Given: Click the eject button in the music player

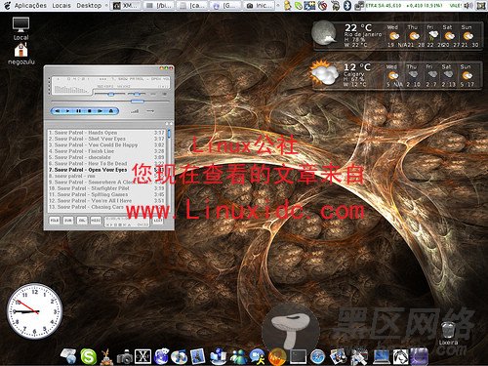Looking at the screenshot, I should pyautogui.click(x=111, y=111).
